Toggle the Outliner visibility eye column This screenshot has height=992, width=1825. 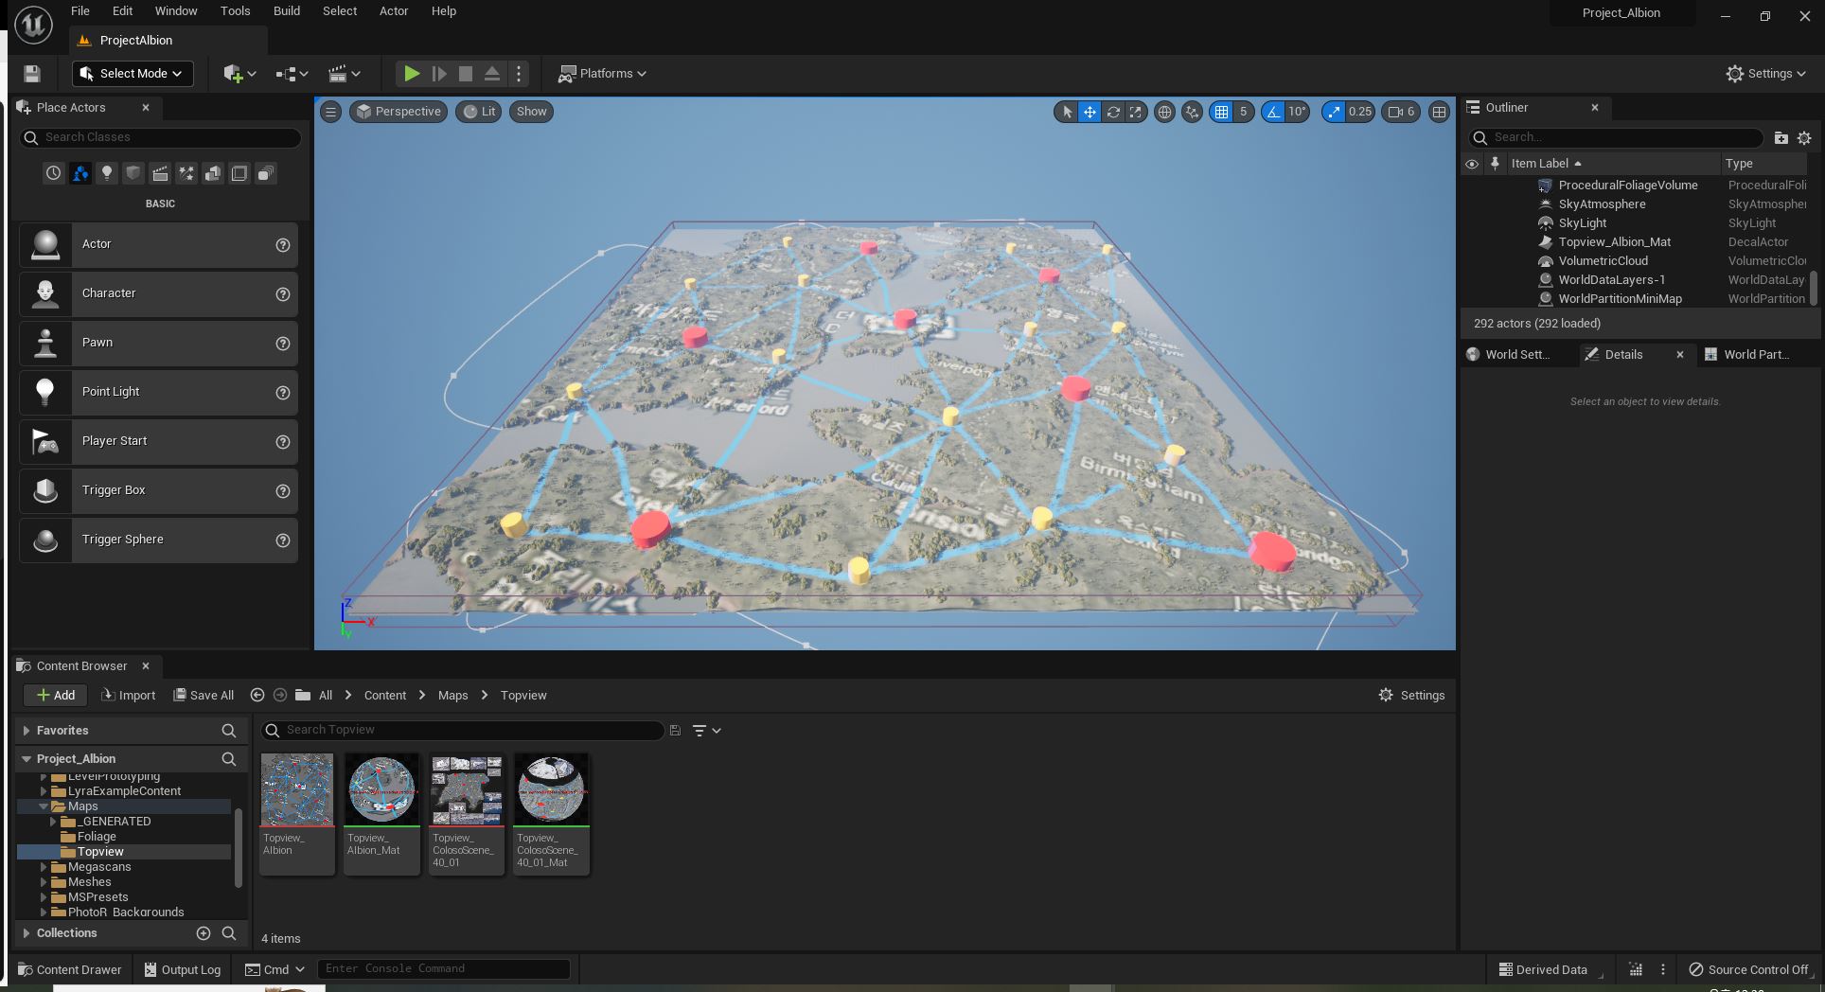click(x=1472, y=164)
